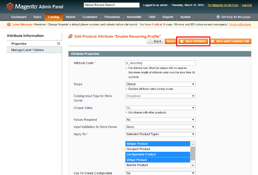Open the Unique Value dropdown
Screen dimensions: 258x175
coord(160,108)
